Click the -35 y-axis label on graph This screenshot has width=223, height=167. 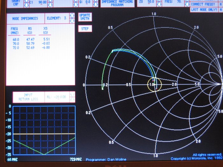coord(9,154)
